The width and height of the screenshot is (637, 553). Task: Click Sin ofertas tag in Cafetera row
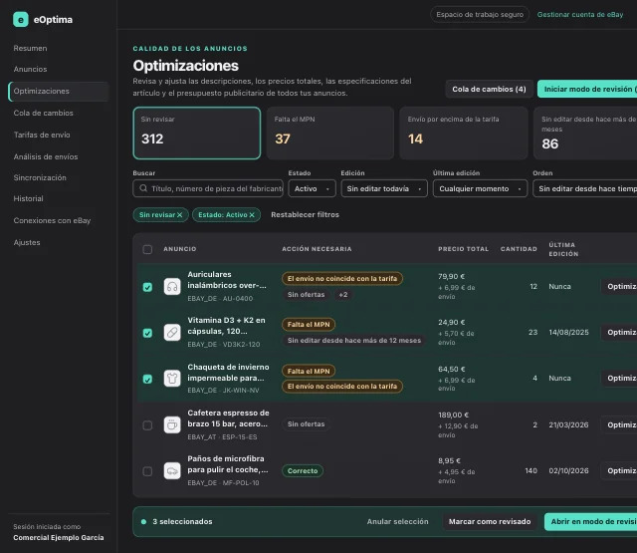point(306,424)
